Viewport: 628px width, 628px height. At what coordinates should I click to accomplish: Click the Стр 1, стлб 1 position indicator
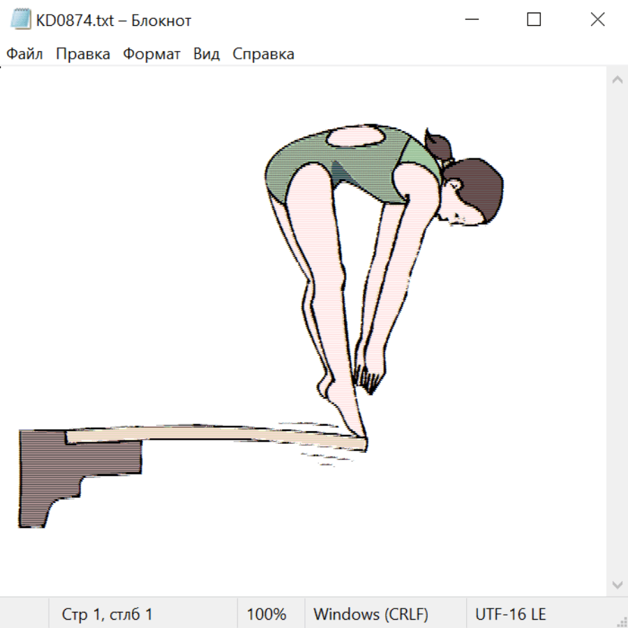[107, 615]
